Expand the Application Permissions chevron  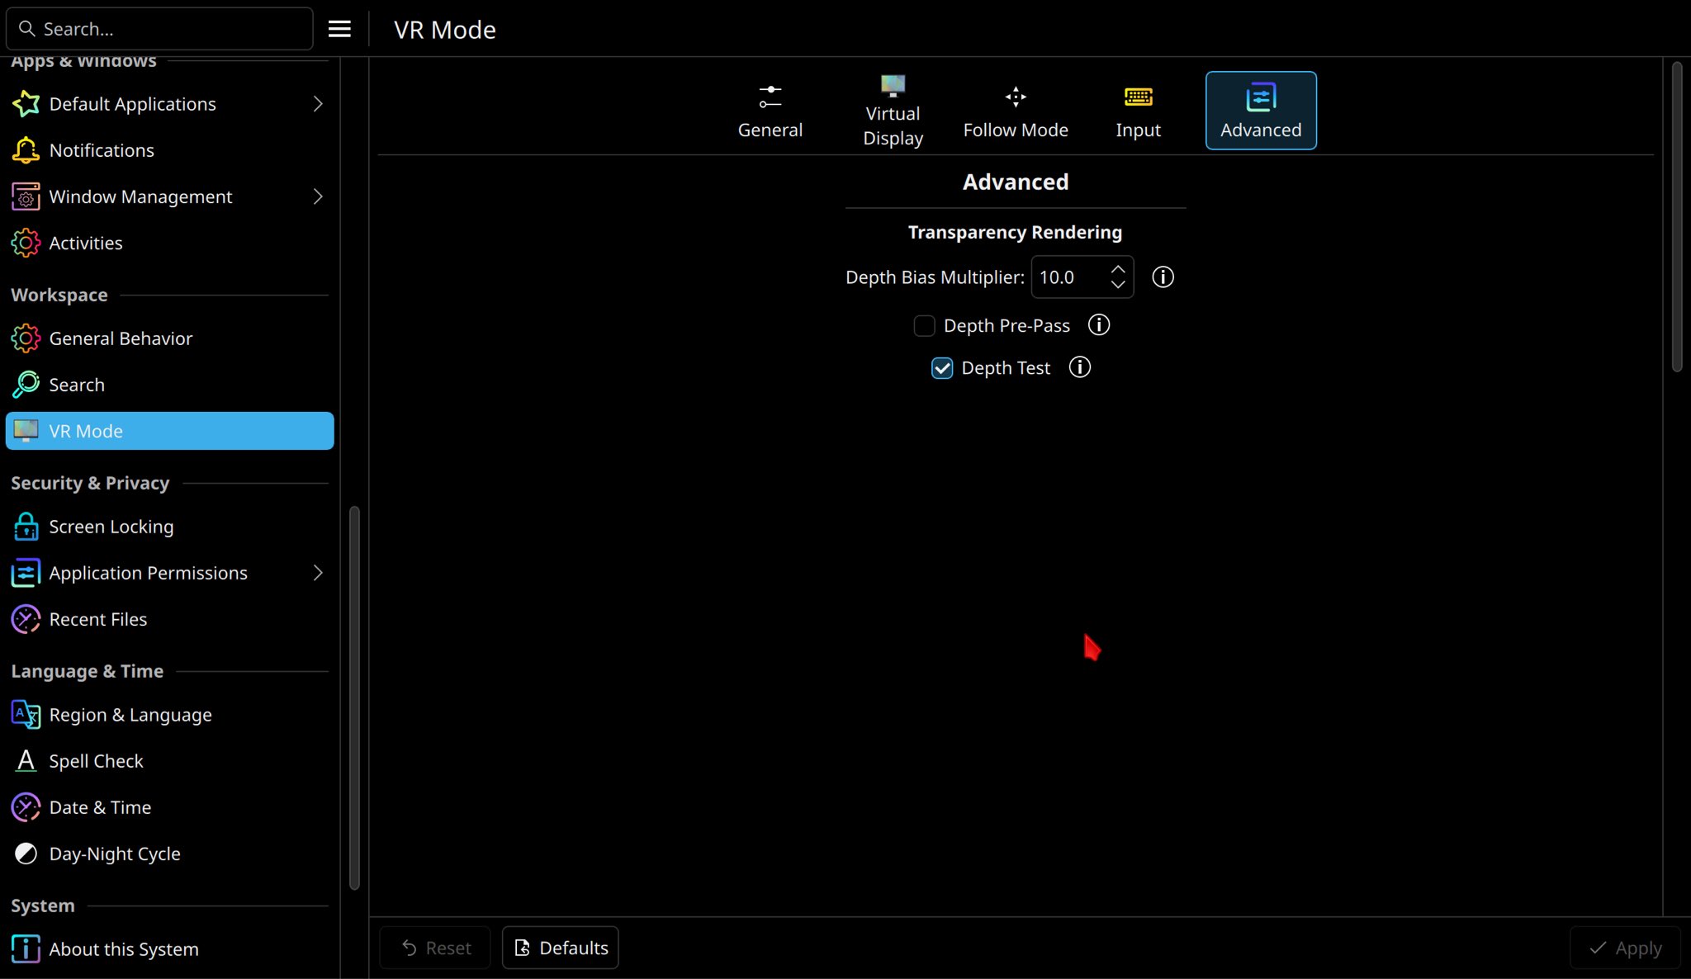[x=318, y=573]
